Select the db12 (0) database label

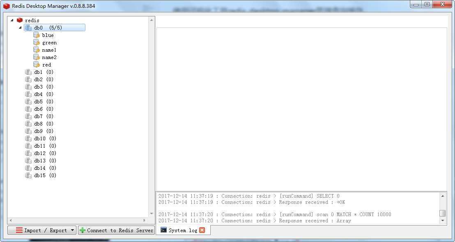click(x=45, y=153)
